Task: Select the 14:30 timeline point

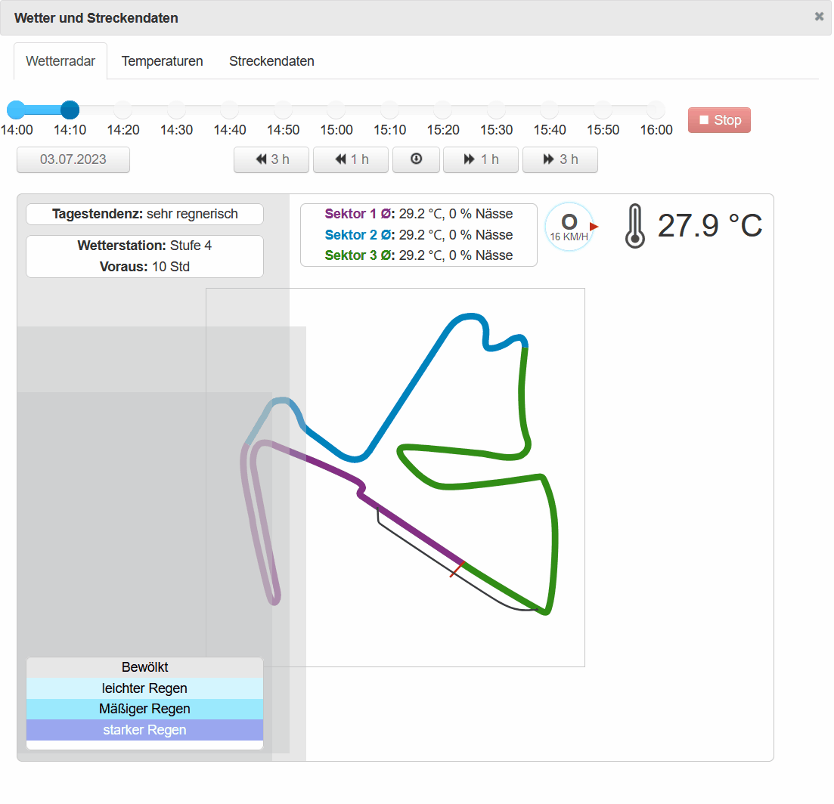Action: 176,110
